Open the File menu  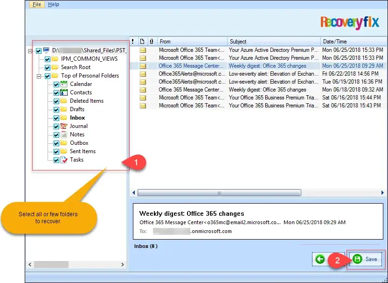point(36,4)
